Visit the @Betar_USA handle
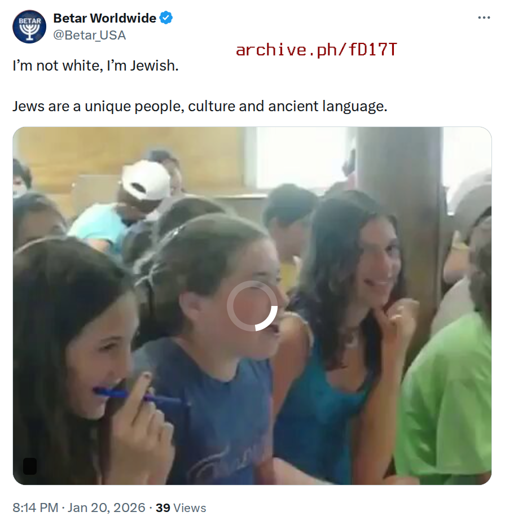This screenshot has width=505, height=525. 89,35
